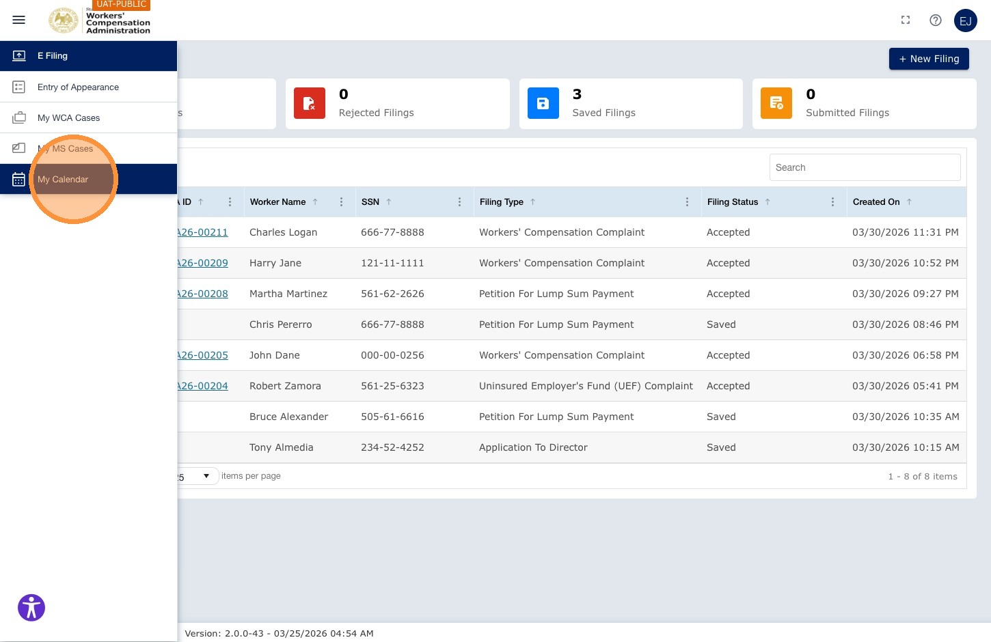Click the Workers' Compensation Administration logo
The image size is (991, 642).
(x=100, y=20)
